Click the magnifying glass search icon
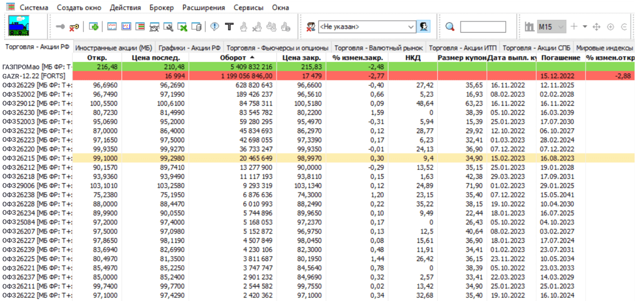637x301 pixels. (450, 27)
